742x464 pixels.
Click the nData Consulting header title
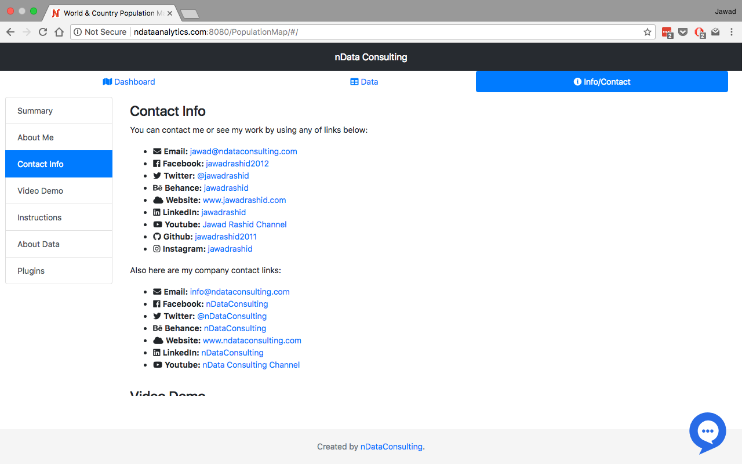371,57
